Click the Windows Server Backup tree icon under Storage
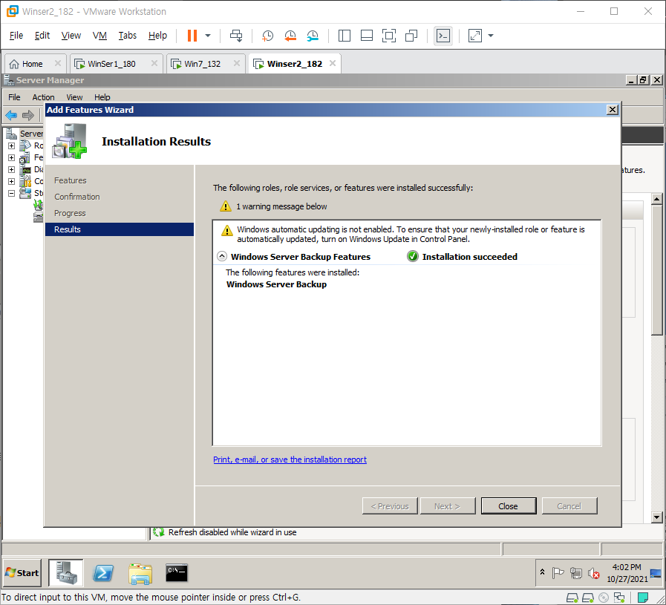This screenshot has width=666, height=605. tap(39, 205)
